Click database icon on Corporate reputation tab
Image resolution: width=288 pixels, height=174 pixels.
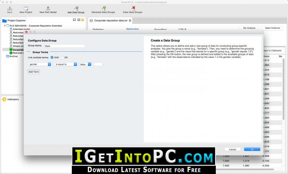pyautogui.click(x=91, y=21)
